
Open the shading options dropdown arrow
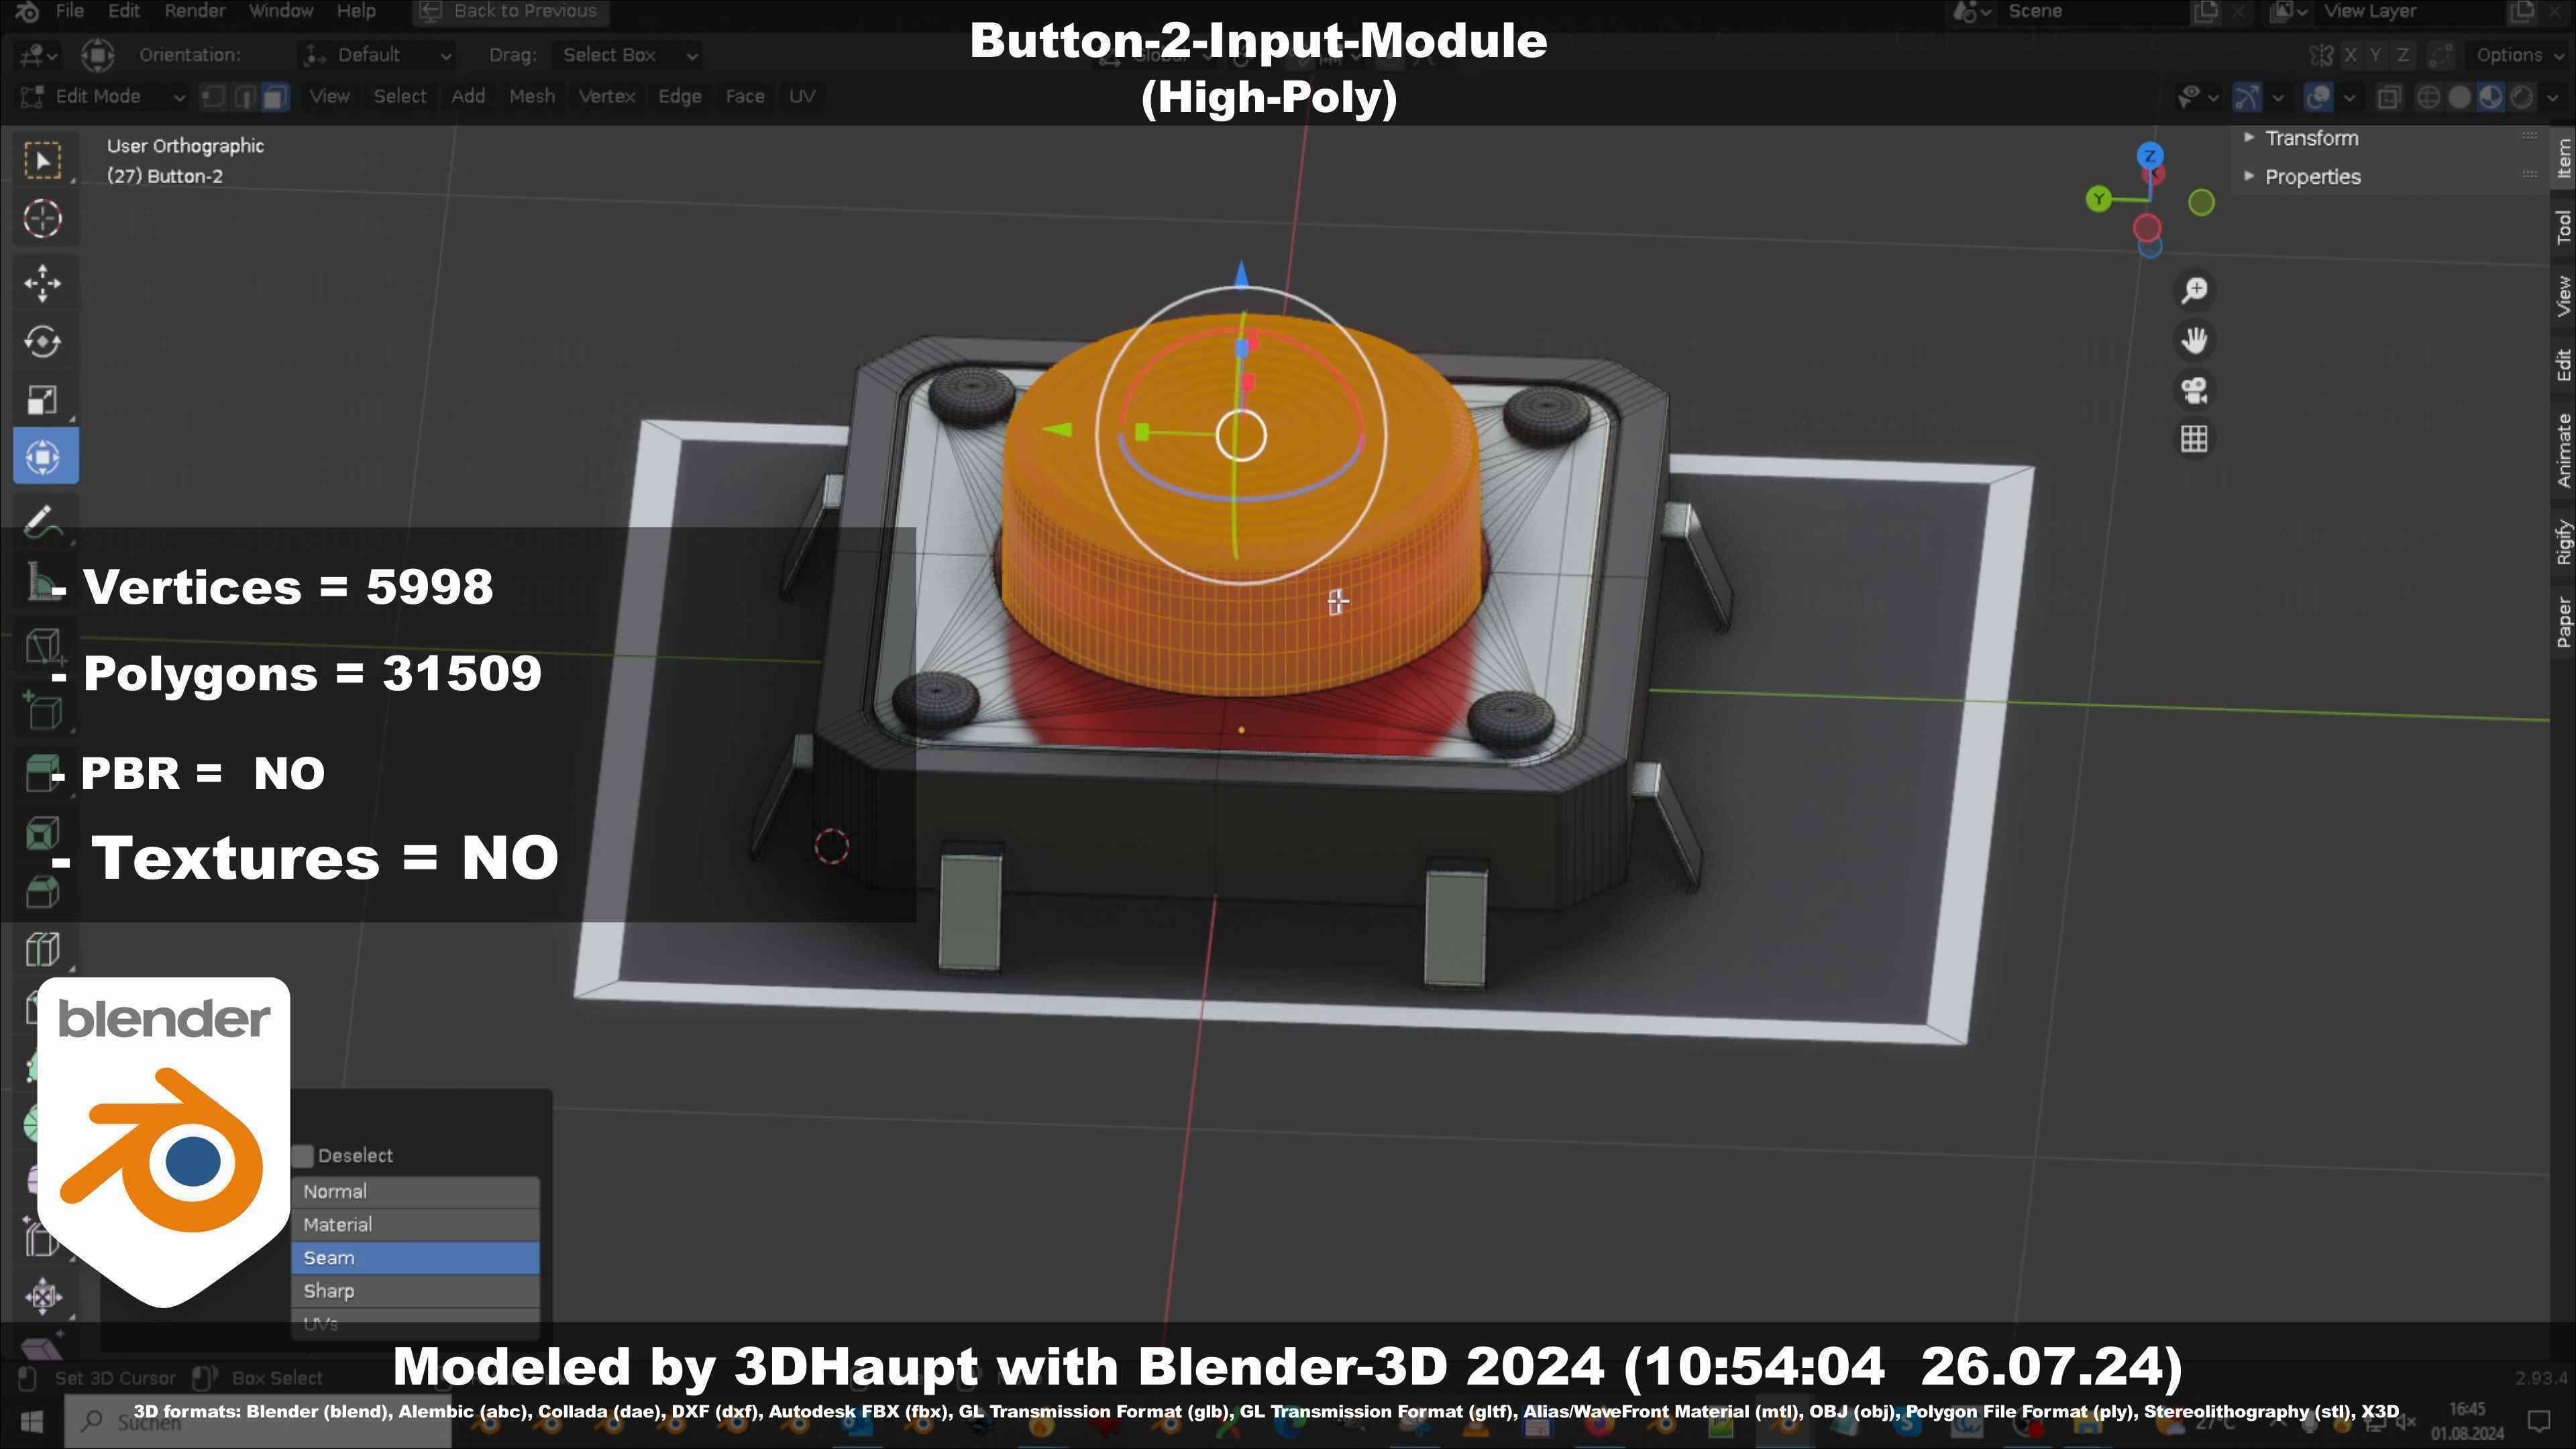click(x=2552, y=97)
